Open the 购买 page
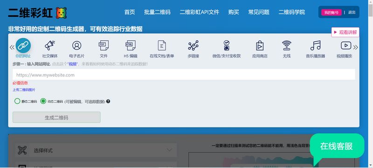The image size is (373, 168). pos(234,12)
